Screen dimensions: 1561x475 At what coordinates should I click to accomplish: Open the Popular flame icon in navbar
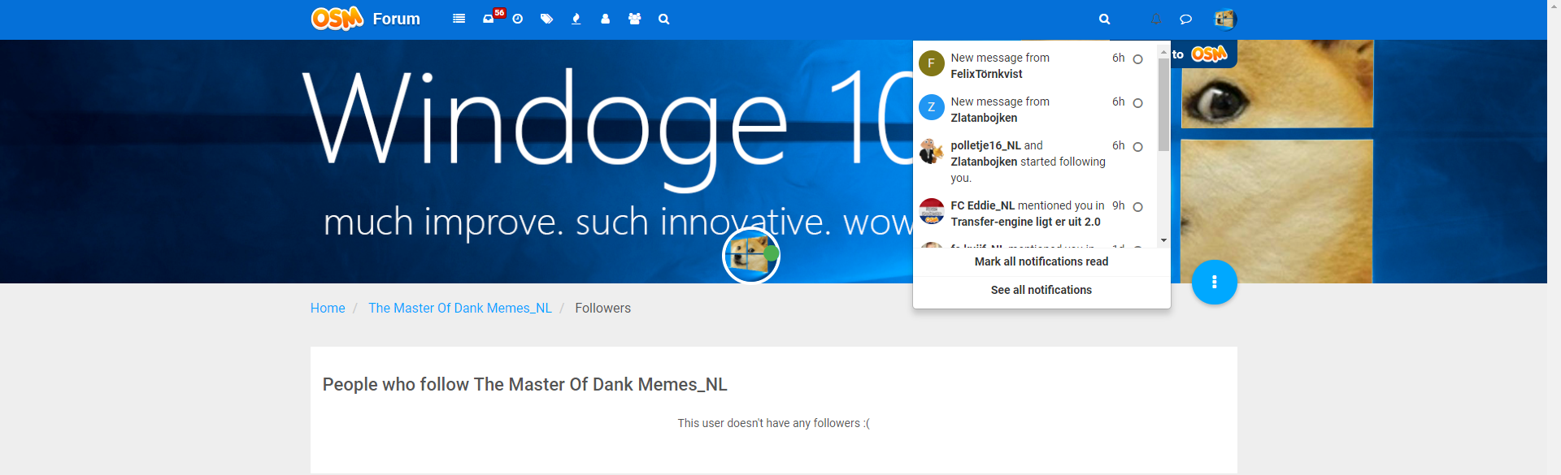[576, 19]
